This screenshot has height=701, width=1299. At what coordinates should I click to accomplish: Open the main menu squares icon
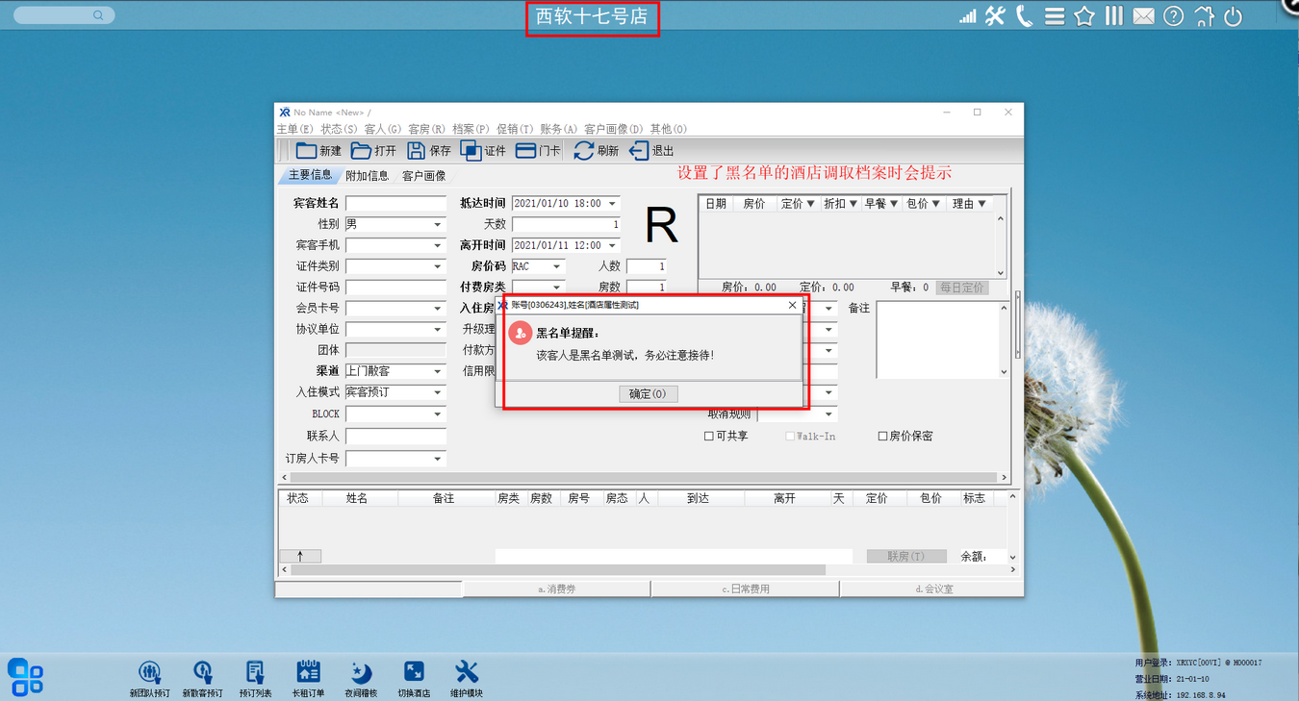[25, 676]
